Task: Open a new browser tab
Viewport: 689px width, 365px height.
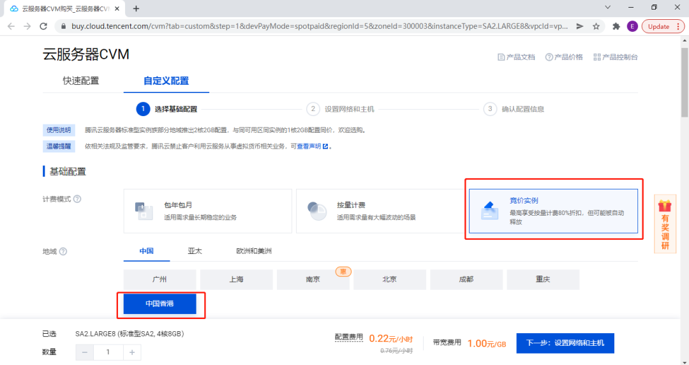Action: [x=137, y=8]
